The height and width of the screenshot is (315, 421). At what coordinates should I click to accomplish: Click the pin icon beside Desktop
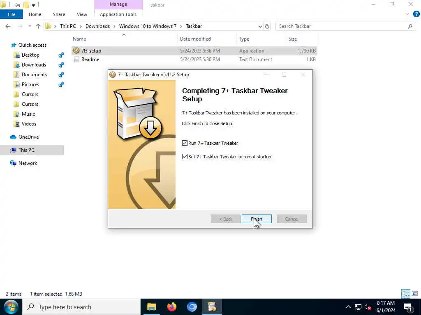(x=61, y=55)
